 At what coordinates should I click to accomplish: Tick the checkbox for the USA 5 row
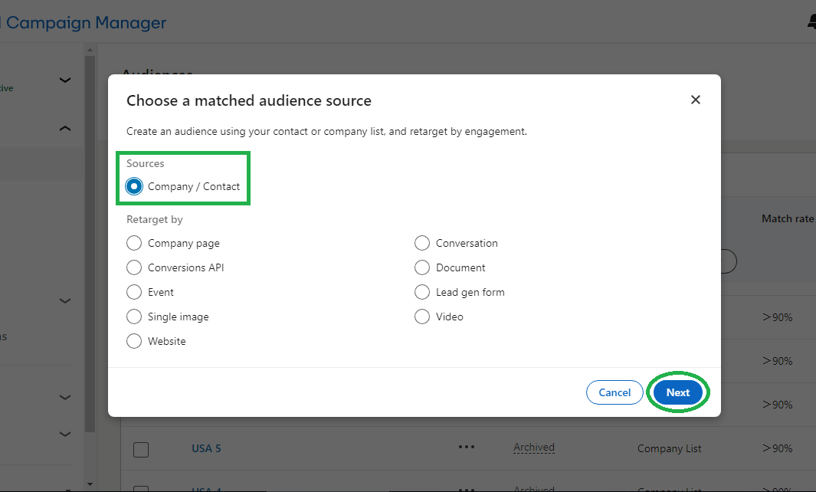click(141, 450)
